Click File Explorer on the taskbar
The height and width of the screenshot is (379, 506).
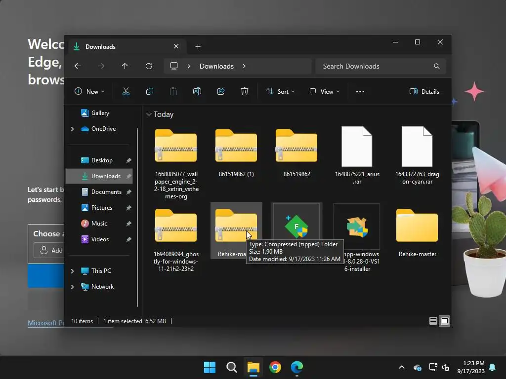tap(253, 367)
